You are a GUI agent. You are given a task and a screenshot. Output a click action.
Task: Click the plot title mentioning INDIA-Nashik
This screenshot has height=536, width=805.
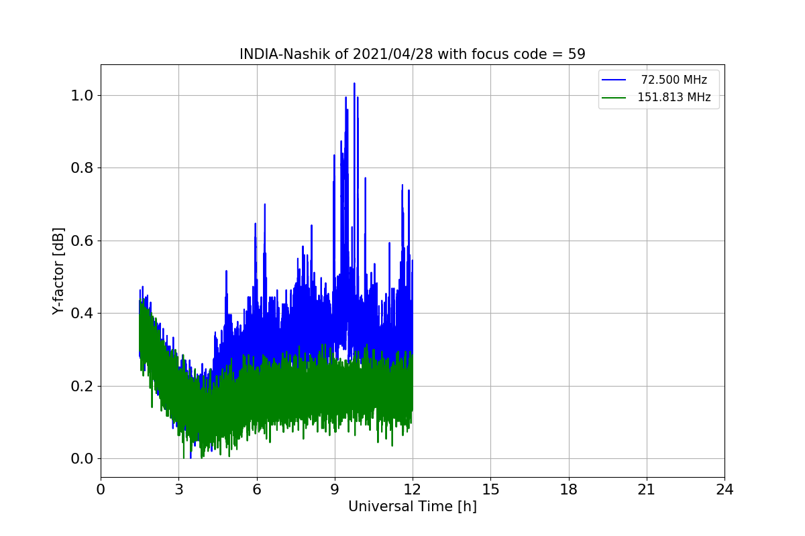(x=413, y=54)
